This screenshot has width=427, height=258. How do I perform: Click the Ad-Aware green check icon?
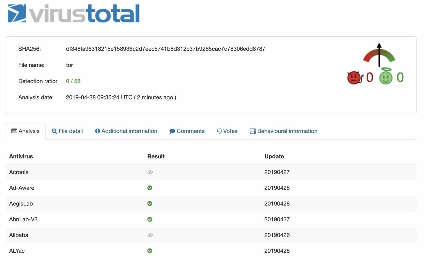coord(150,188)
